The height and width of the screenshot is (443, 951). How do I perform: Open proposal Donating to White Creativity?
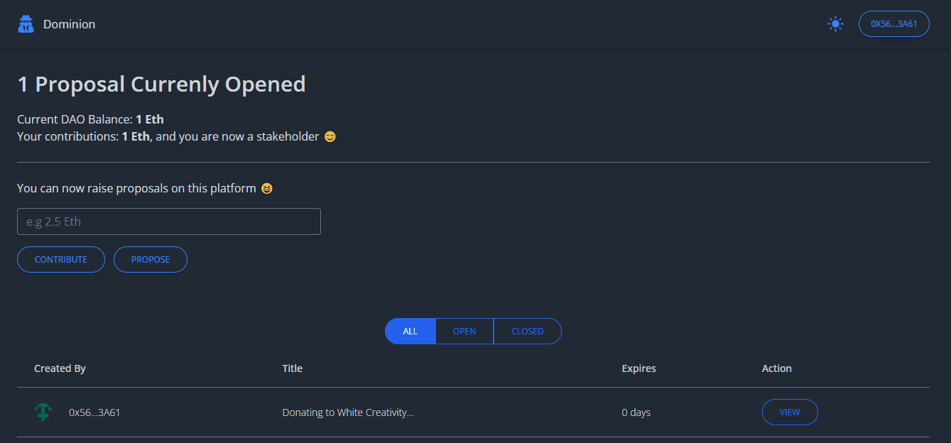point(348,412)
